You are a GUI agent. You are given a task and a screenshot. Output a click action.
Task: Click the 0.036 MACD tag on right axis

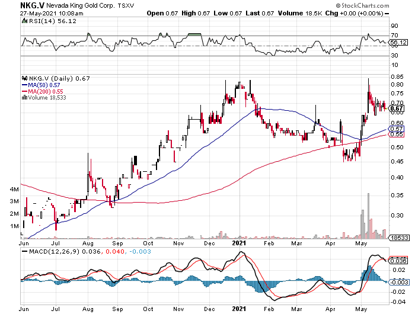pyautogui.click(x=398, y=261)
